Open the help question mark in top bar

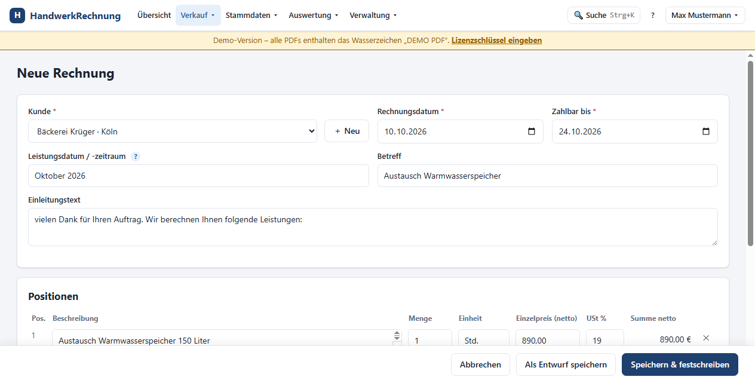tap(653, 16)
